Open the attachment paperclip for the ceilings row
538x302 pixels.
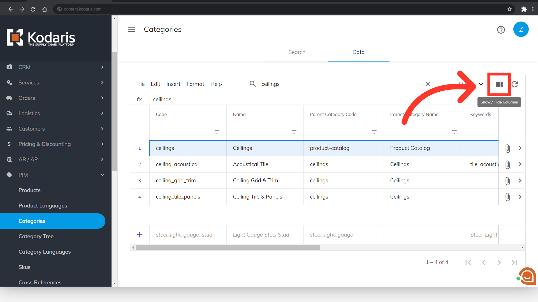coord(507,148)
